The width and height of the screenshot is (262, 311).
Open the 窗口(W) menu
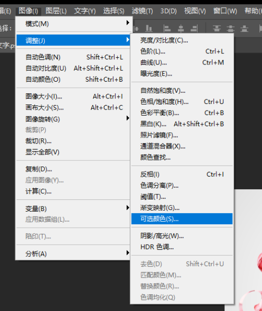(225, 11)
